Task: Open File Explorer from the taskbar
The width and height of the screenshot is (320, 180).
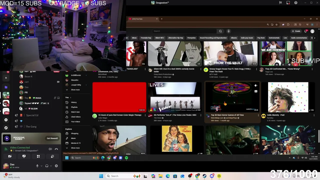Action: [x=160, y=176]
